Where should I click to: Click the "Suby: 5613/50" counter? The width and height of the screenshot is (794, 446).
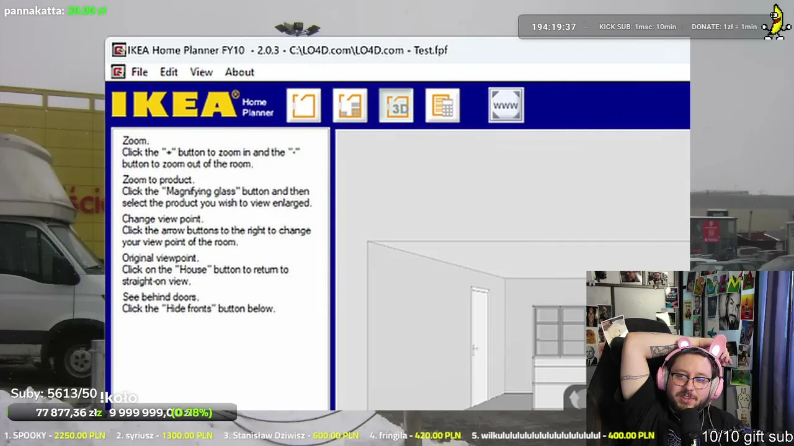point(54,393)
